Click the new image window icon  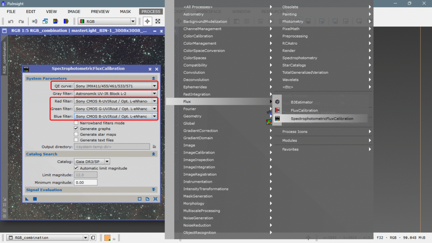(45, 22)
